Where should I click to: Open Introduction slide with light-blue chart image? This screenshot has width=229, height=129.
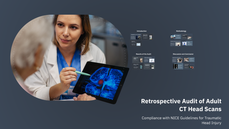click(x=136, y=43)
